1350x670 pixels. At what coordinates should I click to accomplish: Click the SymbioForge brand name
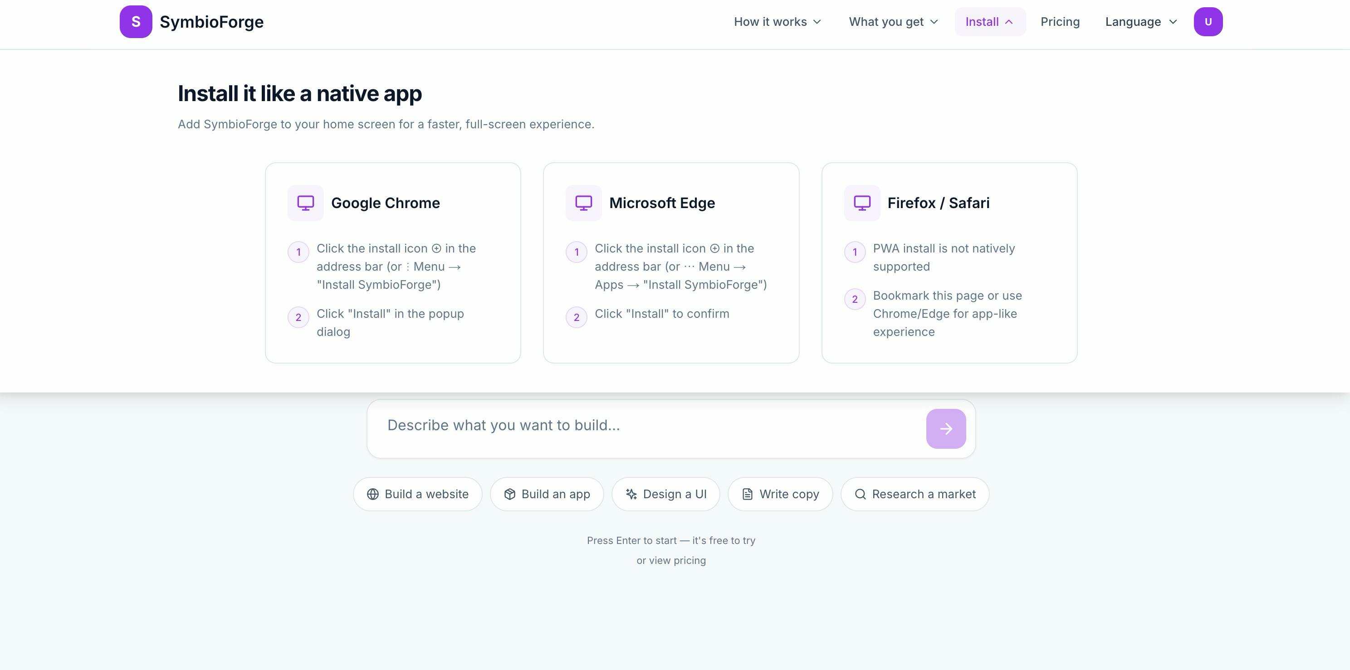pyautogui.click(x=212, y=21)
